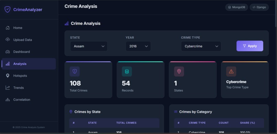Click the CRIME TYPE column header
This screenshot has width=277, height=134.
point(197,123)
